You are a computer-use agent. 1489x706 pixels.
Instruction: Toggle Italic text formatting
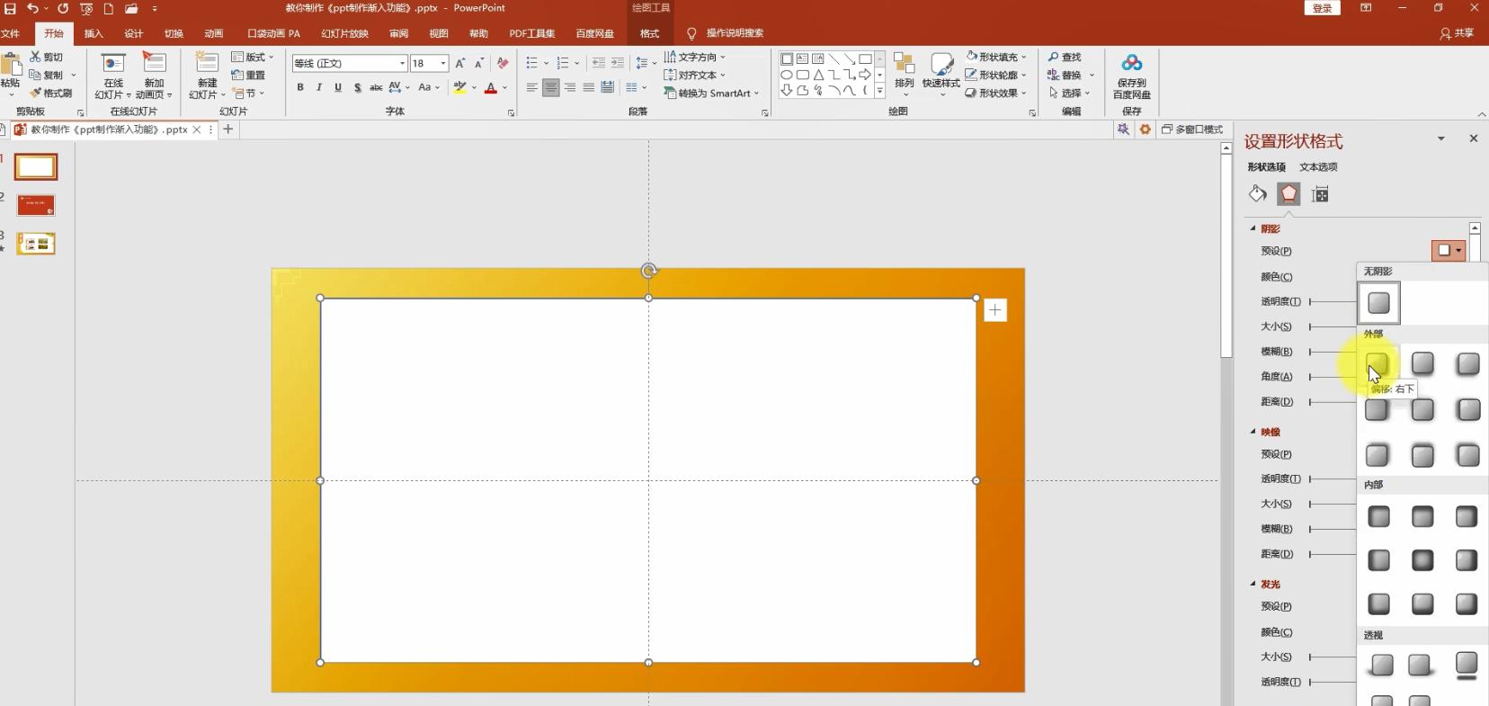click(319, 87)
